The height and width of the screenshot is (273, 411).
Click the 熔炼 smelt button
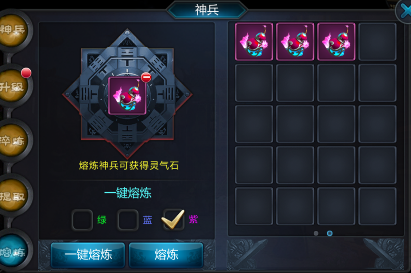tap(166, 255)
